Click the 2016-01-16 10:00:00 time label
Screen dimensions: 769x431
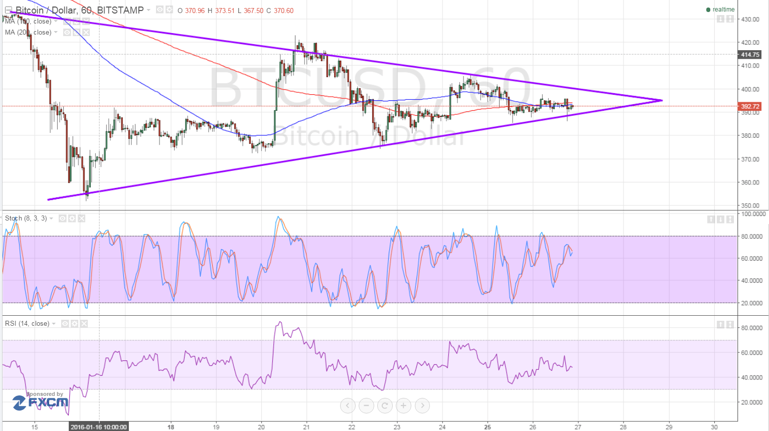[x=99, y=427]
